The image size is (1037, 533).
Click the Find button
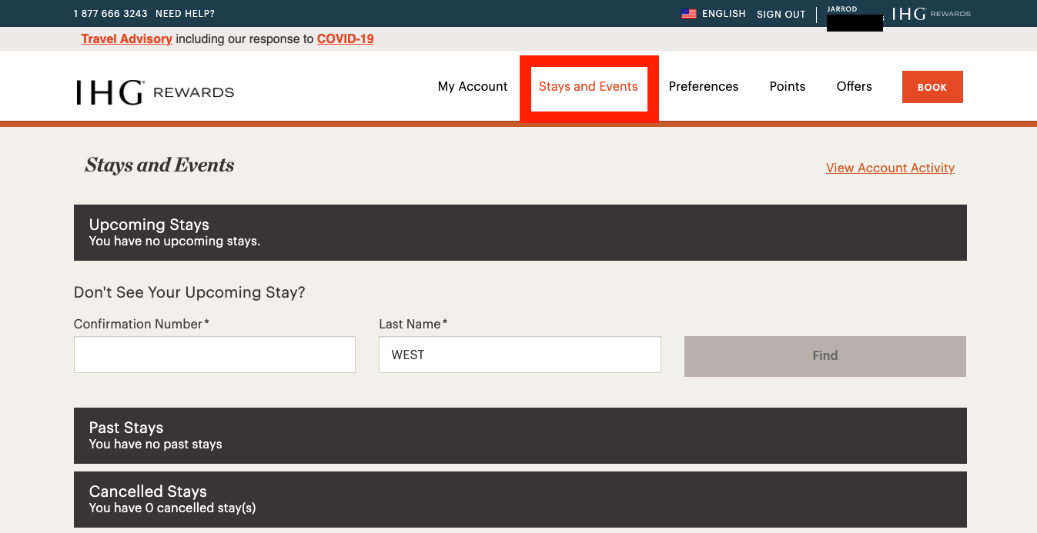pyautogui.click(x=825, y=356)
